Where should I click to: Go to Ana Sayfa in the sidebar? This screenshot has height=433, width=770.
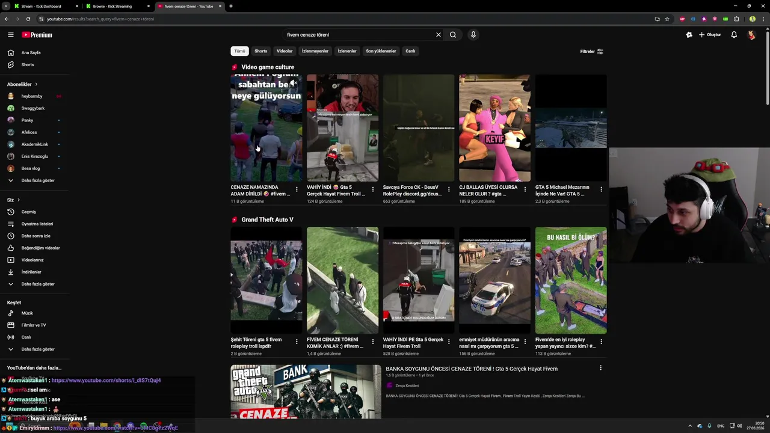[31, 52]
